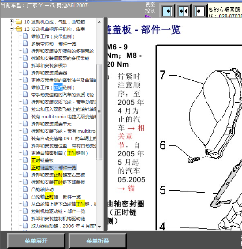Click part number 7 label in diagram
The height and width of the screenshot is (249, 242).
tap(163, 74)
